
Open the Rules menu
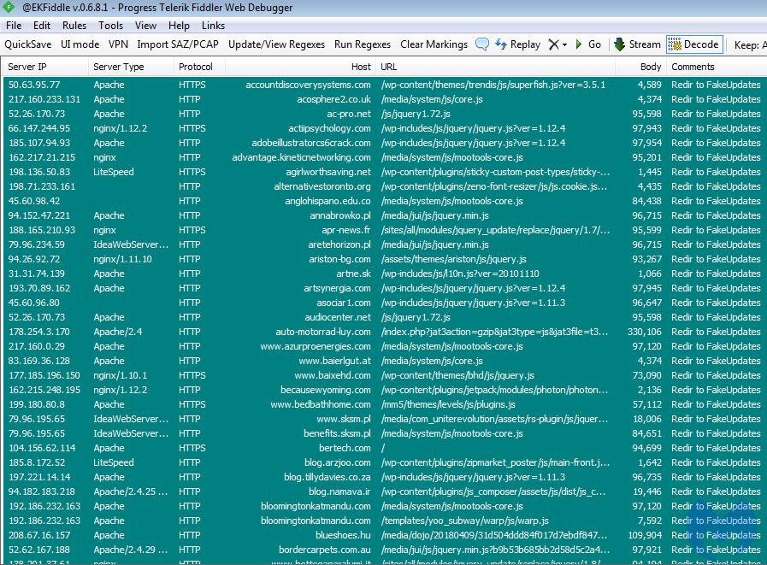click(74, 26)
